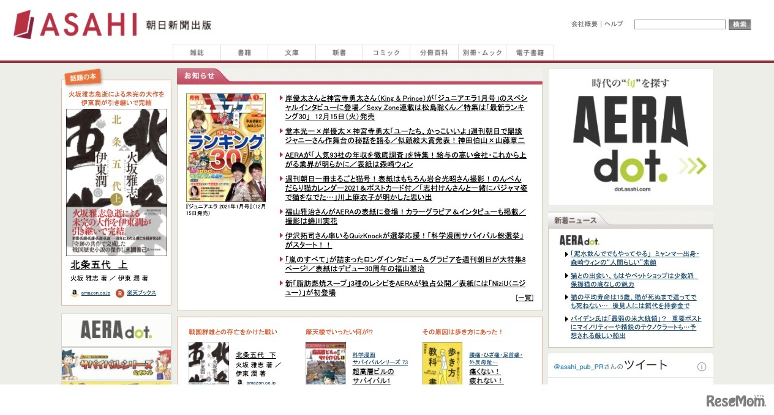Click the その原因は歩き方にあった！ heading
The width and height of the screenshot is (774, 415).
(463, 332)
